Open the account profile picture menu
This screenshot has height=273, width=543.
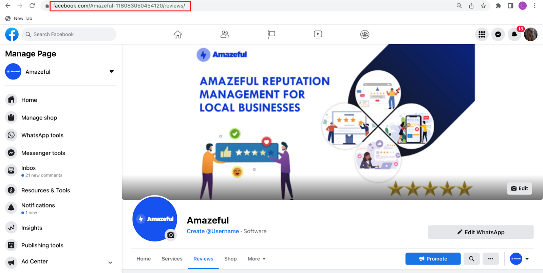[x=531, y=34]
